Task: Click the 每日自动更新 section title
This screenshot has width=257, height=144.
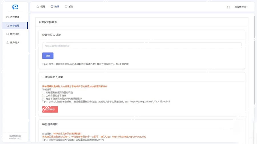Action: click(x=50, y=124)
